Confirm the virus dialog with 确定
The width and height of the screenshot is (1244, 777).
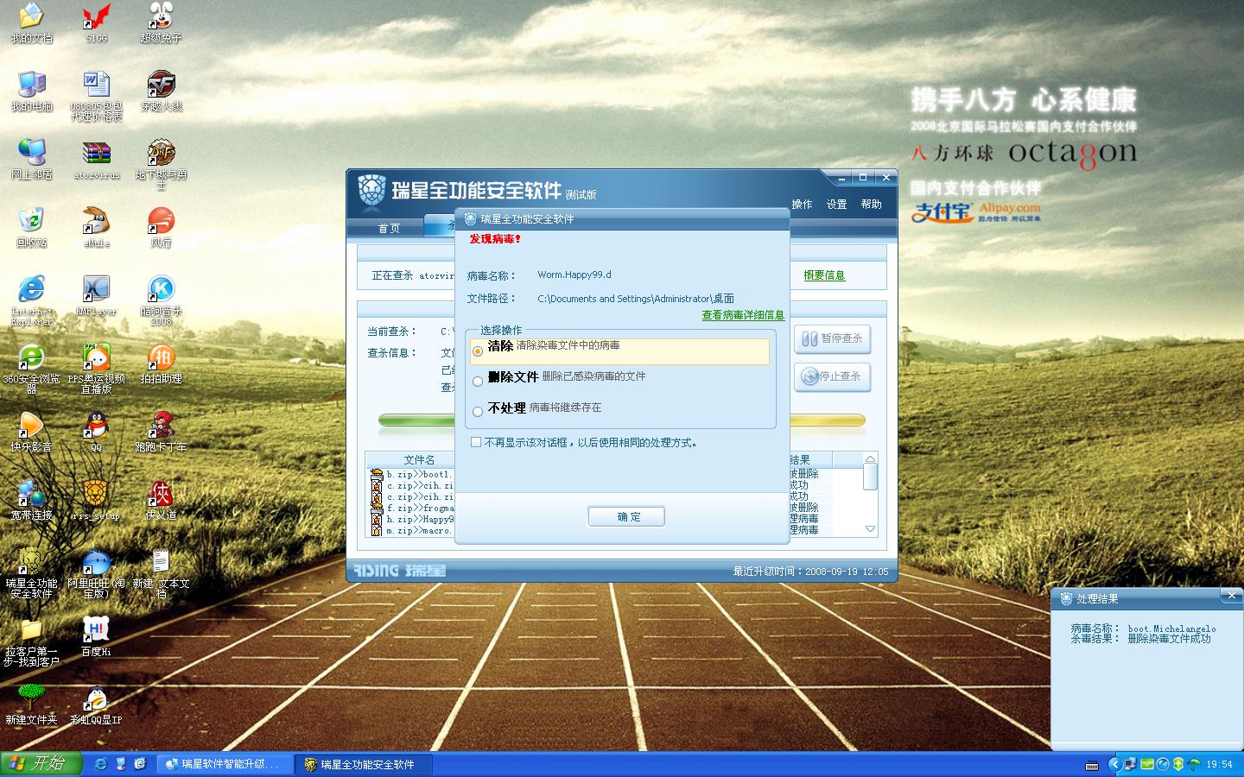[627, 516]
